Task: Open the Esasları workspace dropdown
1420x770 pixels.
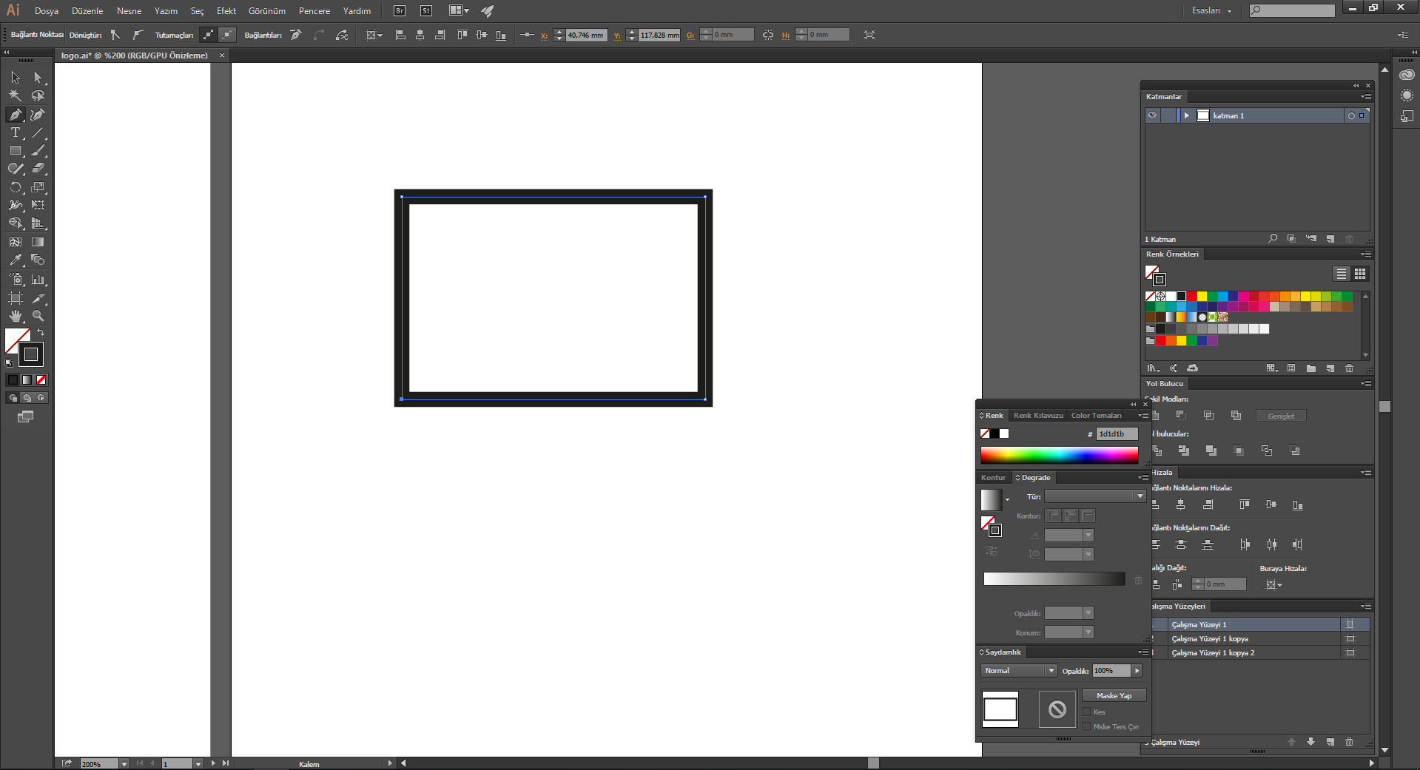Action: (x=1211, y=10)
